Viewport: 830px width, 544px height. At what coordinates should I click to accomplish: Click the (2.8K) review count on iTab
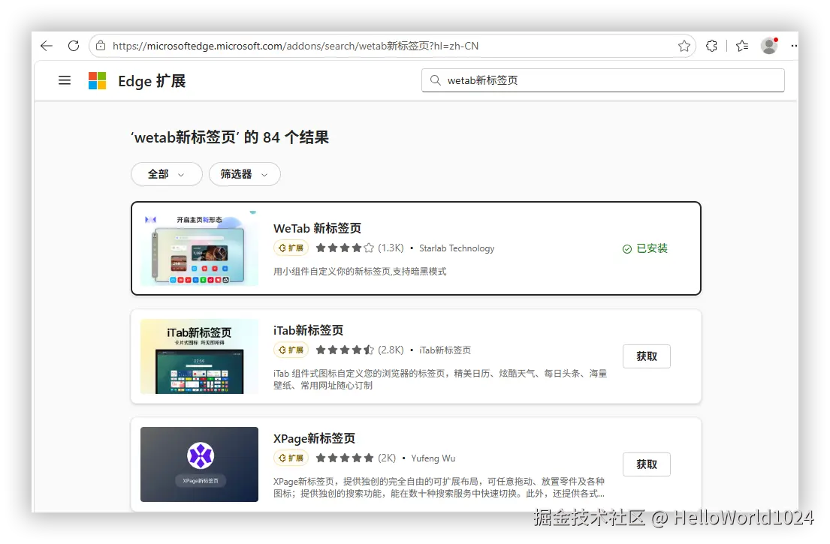tap(391, 350)
